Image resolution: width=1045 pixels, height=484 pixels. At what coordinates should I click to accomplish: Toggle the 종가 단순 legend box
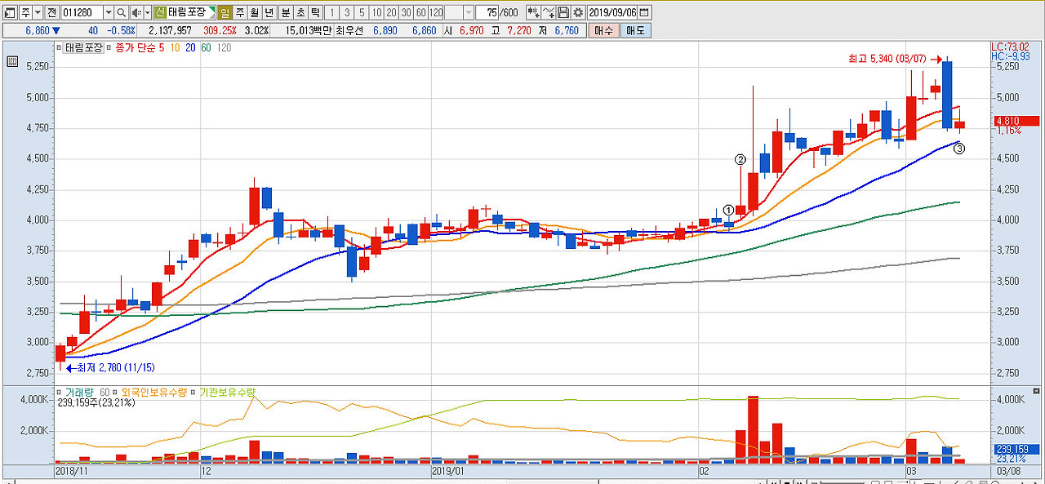point(110,48)
